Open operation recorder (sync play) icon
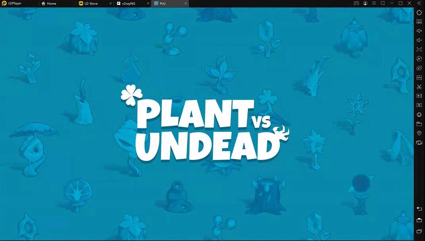 (419, 59)
